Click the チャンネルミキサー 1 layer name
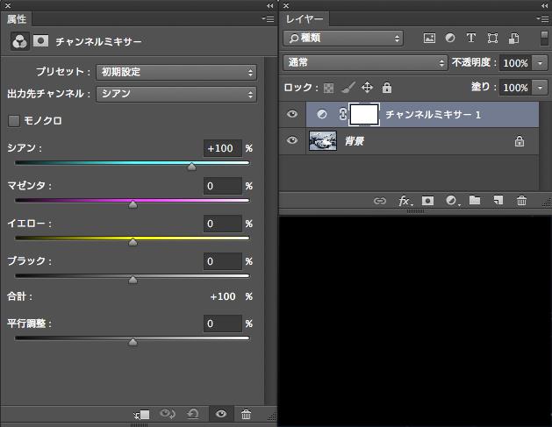 click(433, 115)
